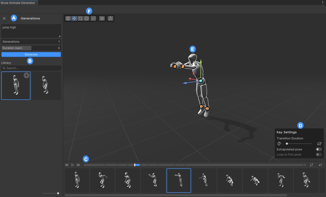Screen dimensions: 326x197
Task: Open the three-dot window options menu
Action: [323, 3]
